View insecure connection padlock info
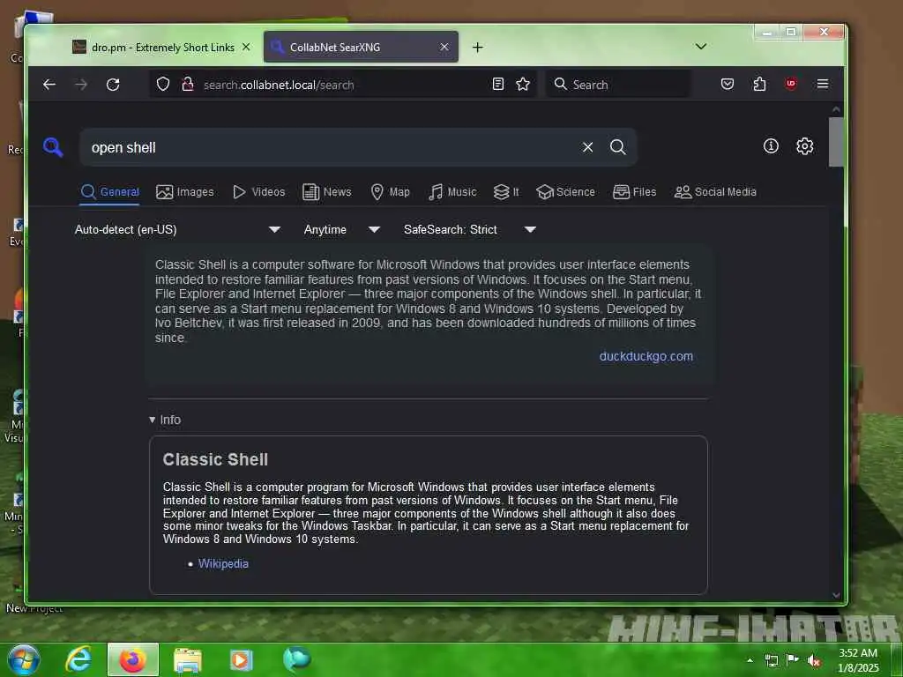903x677 pixels. click(188, 84)
